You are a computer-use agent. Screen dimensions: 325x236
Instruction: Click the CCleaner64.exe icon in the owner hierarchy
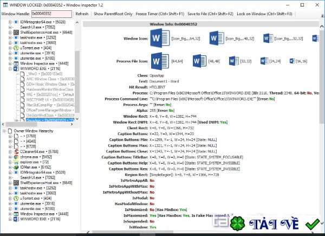(16, 152)
